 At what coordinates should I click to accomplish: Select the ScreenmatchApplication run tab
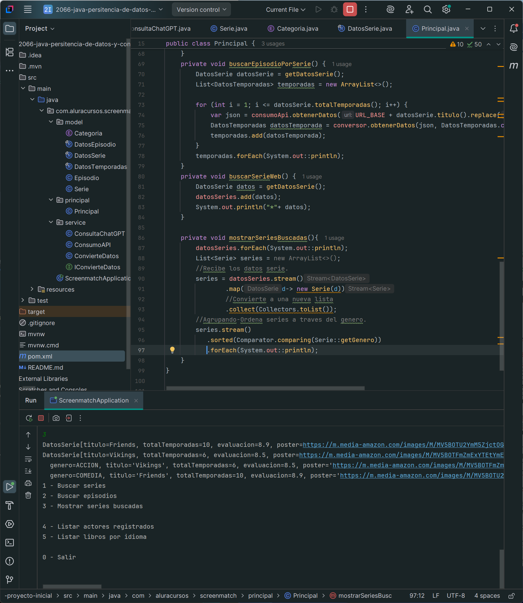coord(93,400)
